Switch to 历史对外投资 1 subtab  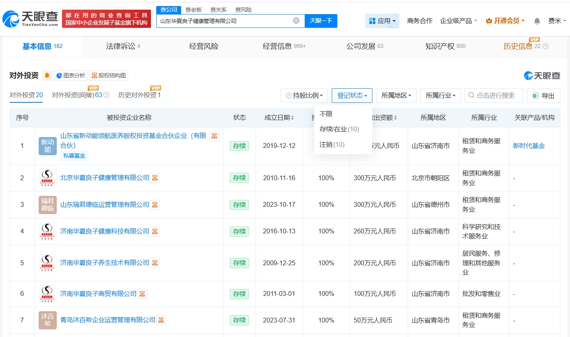(139, 95)
